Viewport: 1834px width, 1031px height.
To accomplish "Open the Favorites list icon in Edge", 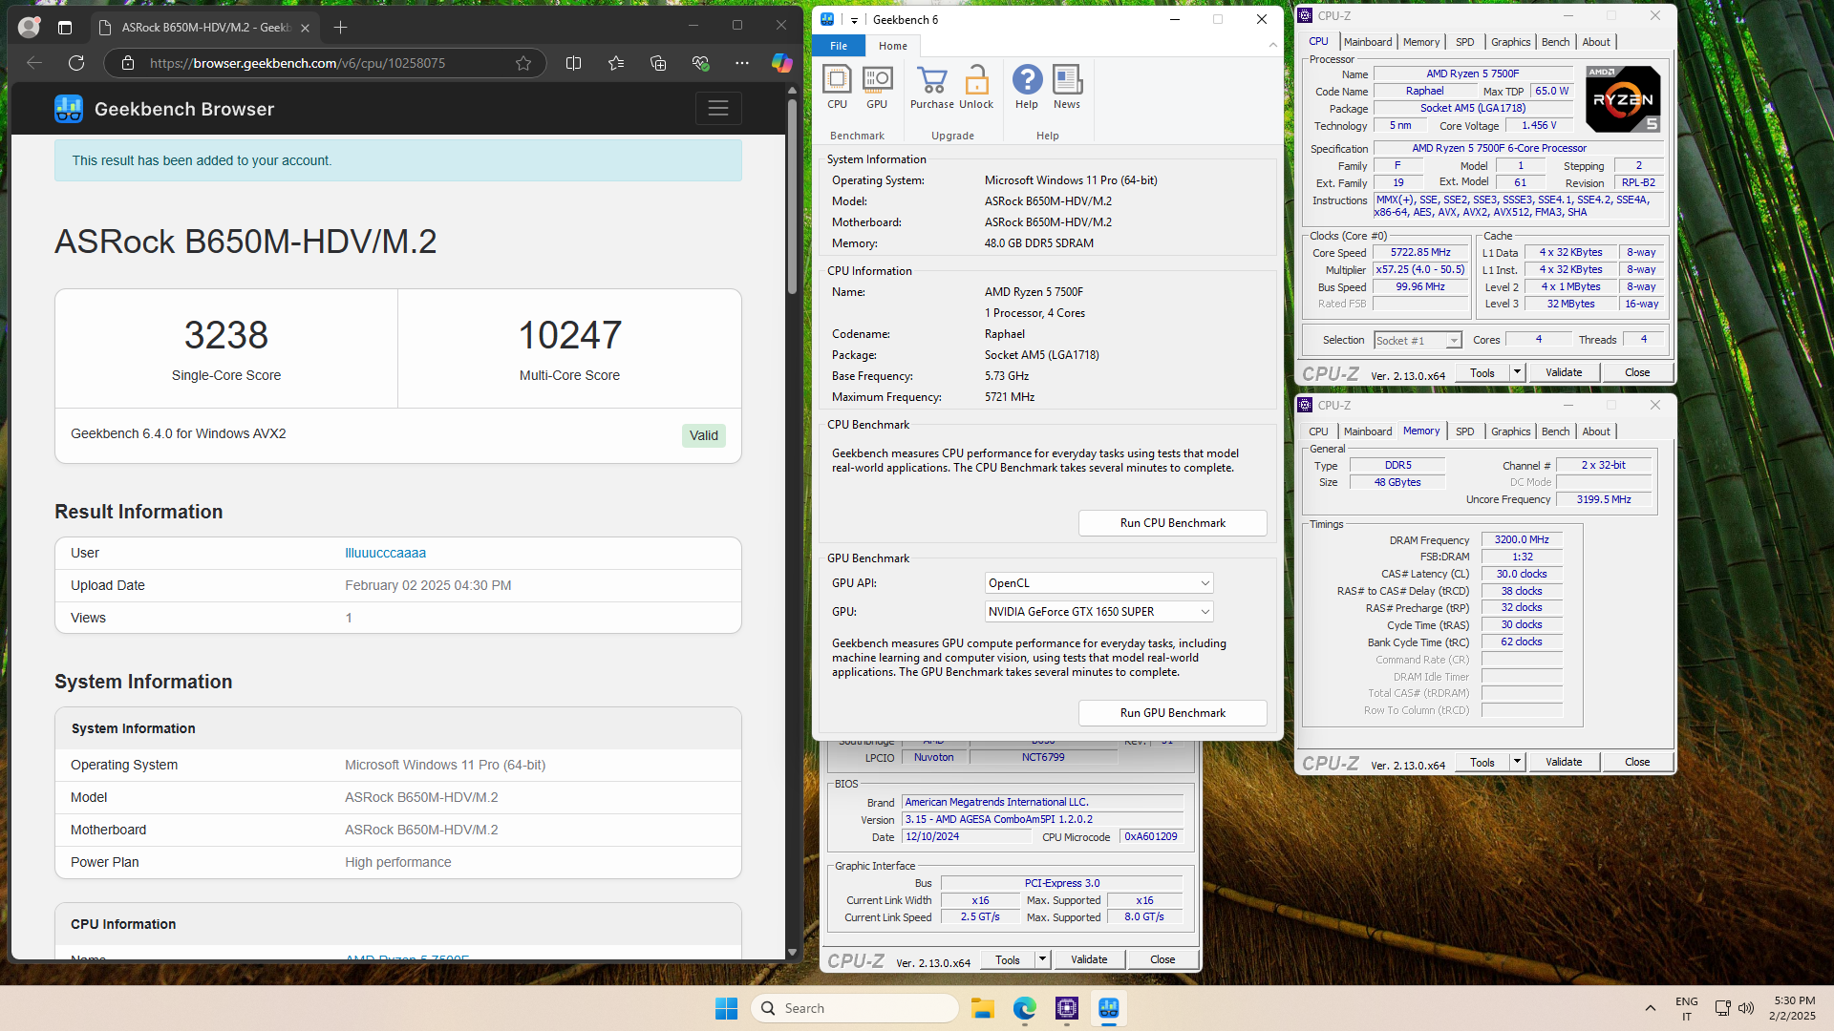I will (616, 63).
